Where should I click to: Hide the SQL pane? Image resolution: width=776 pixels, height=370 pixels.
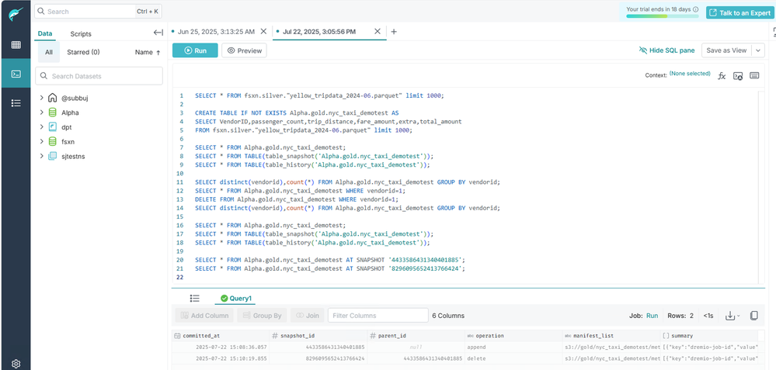pos(666,50)
